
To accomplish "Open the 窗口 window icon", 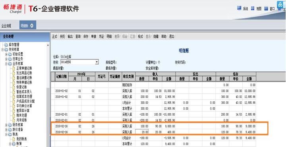I will (266, 8).
